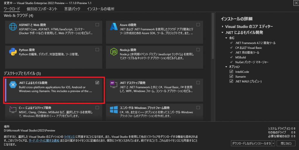Select the Node.js 開発 card title
Viewport: 299px width, 150px height.
click(128, 50)
